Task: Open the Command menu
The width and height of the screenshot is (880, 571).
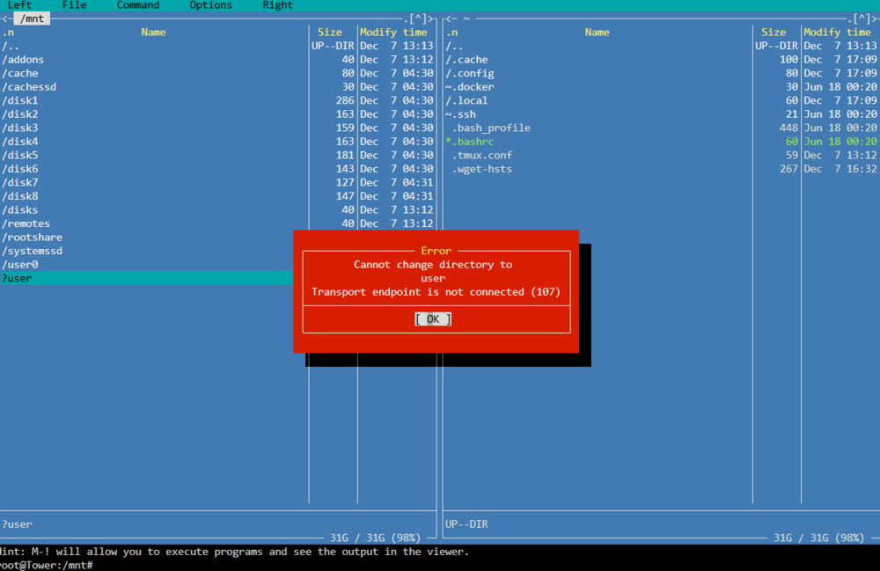Action: 138,5
